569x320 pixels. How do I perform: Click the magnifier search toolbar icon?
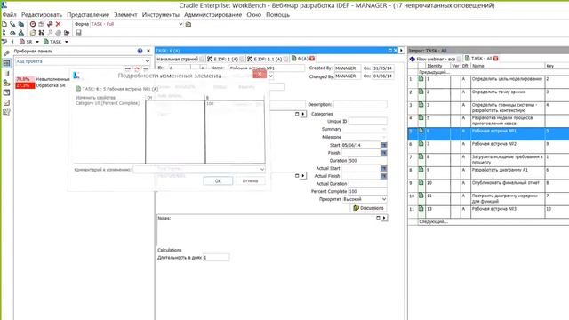(x=50, y=33)
